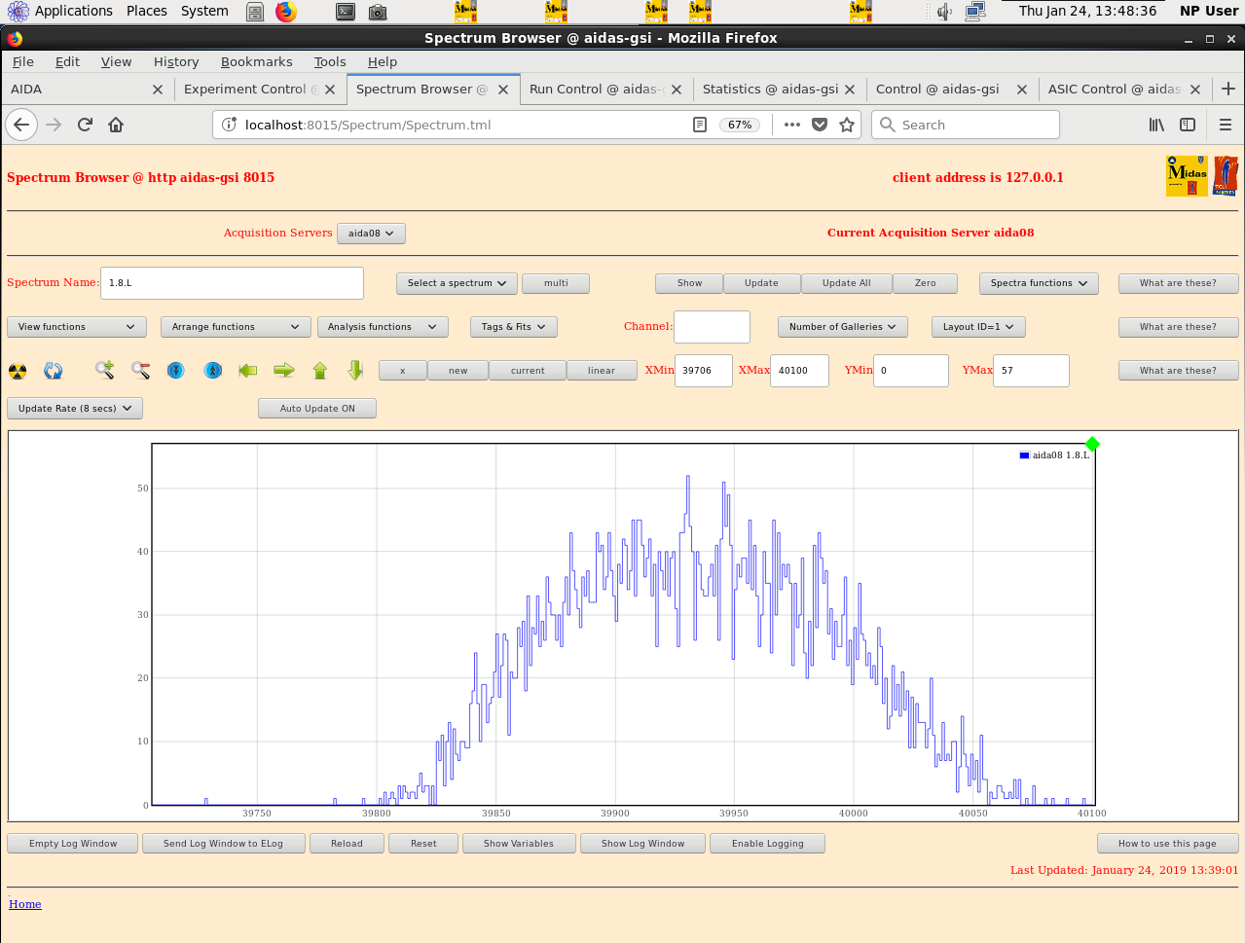Open the Bookmarks menu

coord(256,61)
